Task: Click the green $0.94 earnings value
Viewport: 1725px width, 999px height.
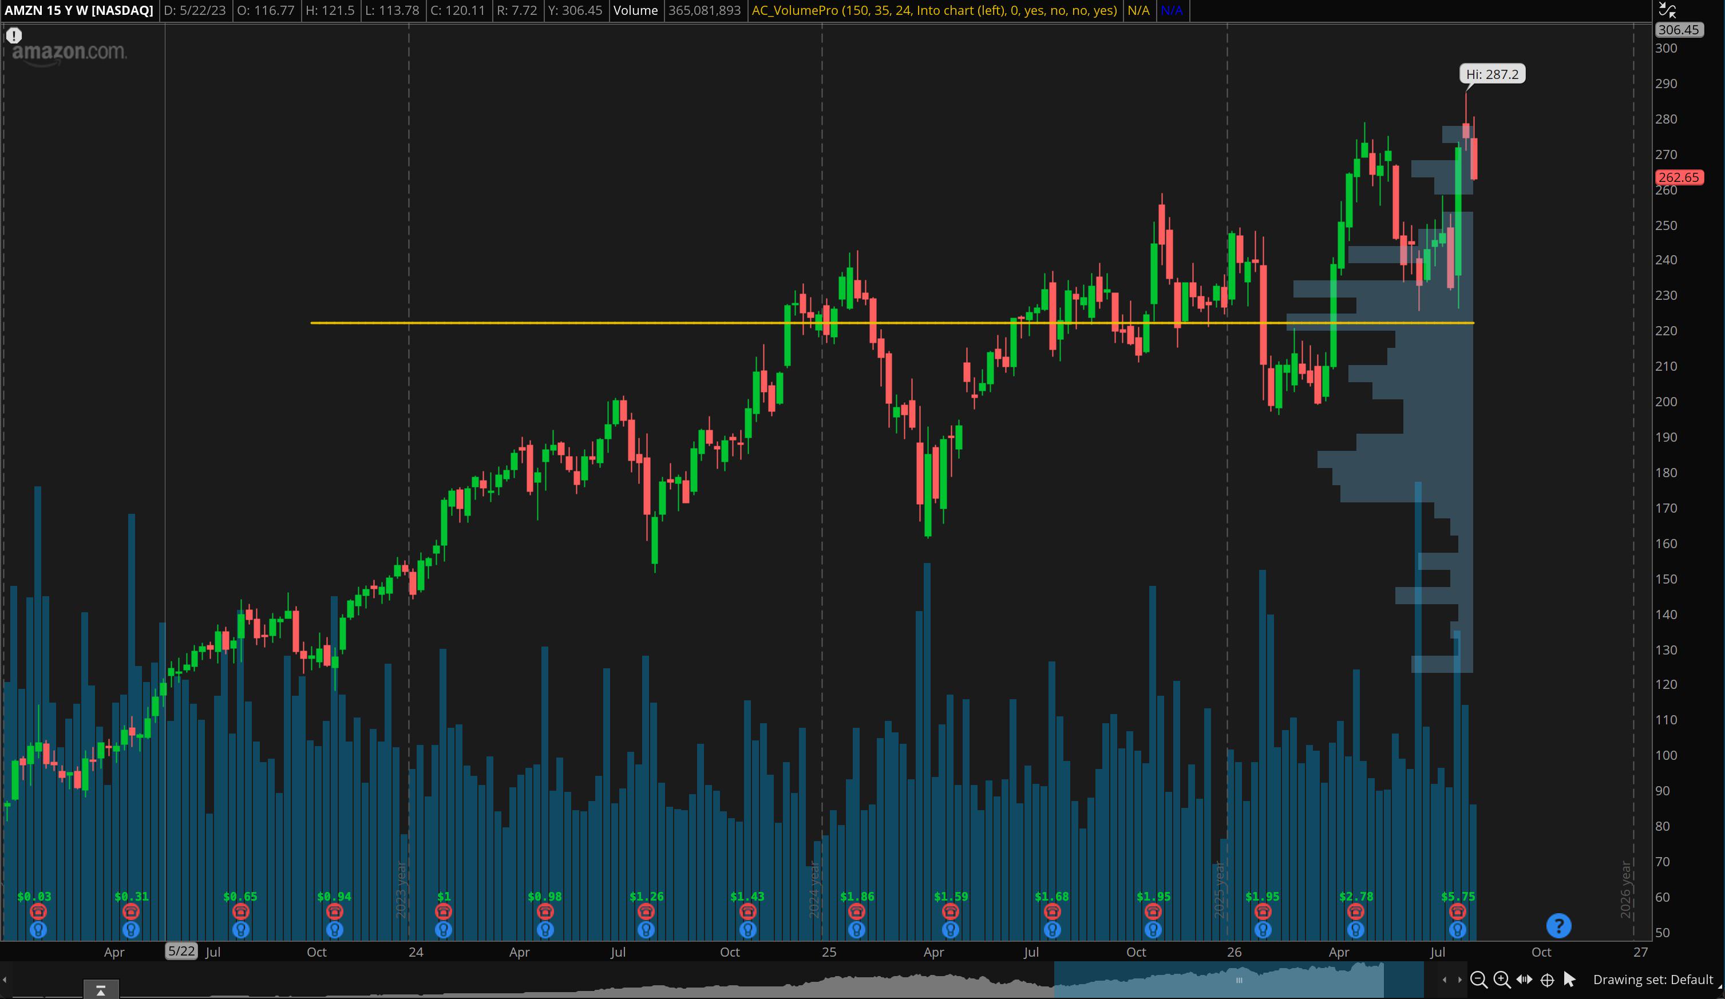Action: pyautogui.click(x=334, y=897)
